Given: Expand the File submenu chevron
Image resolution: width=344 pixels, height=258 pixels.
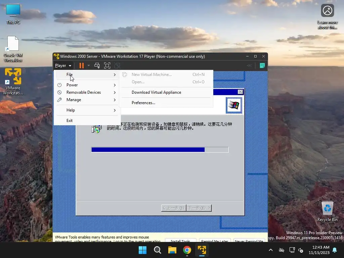Looking at the screenshot, I should 115,75.
